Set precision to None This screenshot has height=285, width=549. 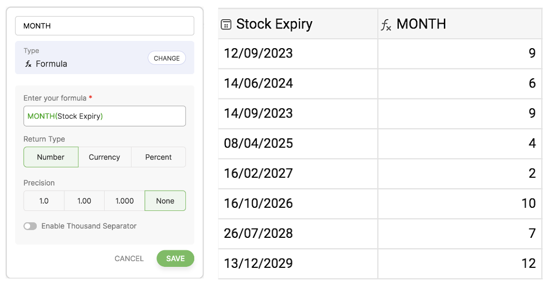coord(165,201)
